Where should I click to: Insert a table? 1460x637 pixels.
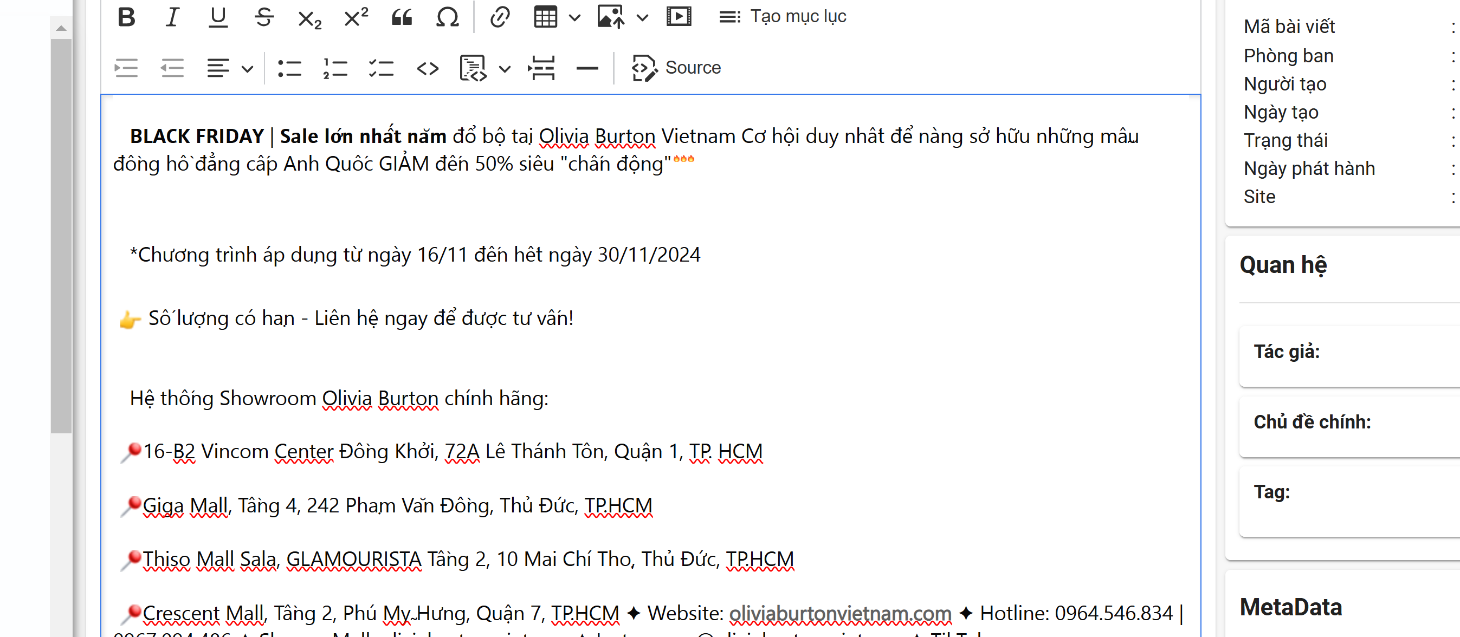(x=545, y=17)
